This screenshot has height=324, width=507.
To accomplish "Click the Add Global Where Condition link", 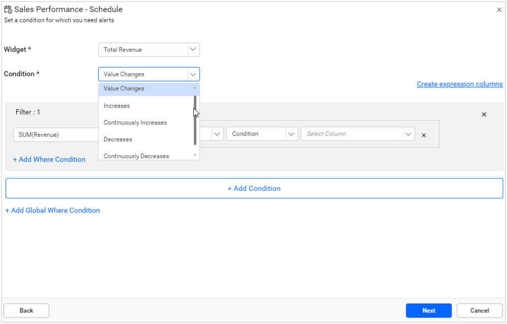I will tap(52, 210).
